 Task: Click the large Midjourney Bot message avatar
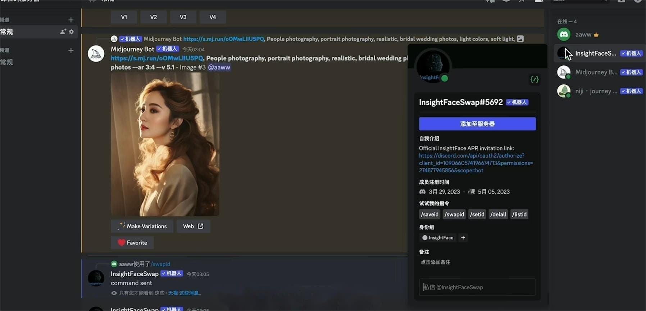pyautogui.click(x=96, y=54)
